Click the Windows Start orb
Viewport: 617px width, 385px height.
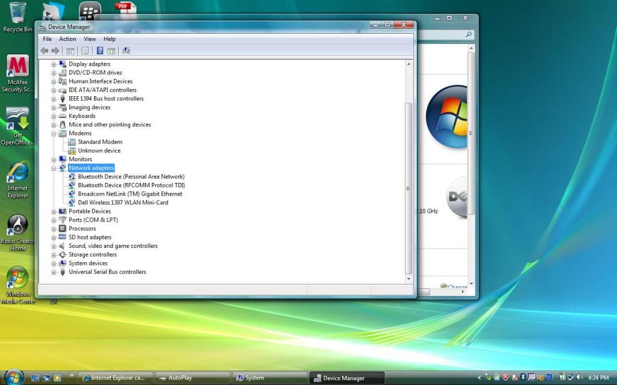(14, 378)
